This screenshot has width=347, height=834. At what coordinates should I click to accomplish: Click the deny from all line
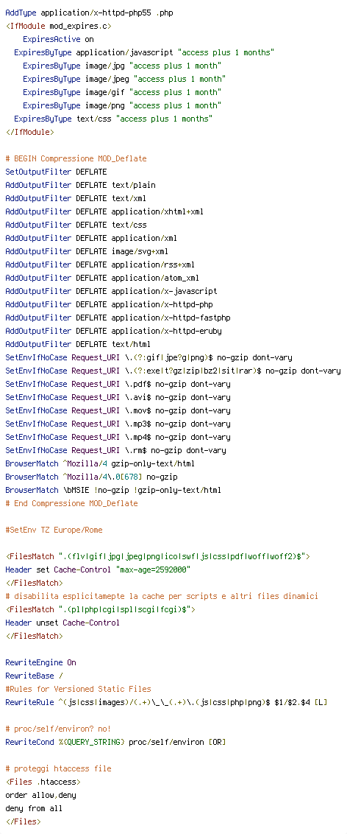pos(34,808)
